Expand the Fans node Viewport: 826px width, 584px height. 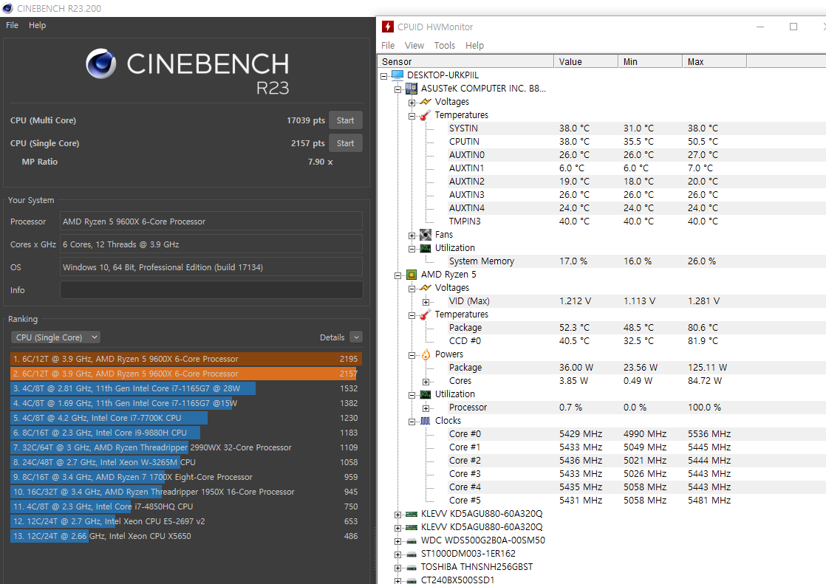(412, 236)
